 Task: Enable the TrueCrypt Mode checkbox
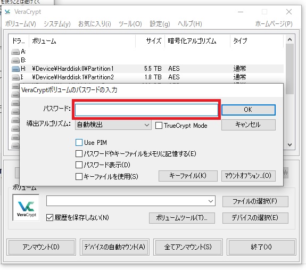pyautogui.click(x=159, y=126)
